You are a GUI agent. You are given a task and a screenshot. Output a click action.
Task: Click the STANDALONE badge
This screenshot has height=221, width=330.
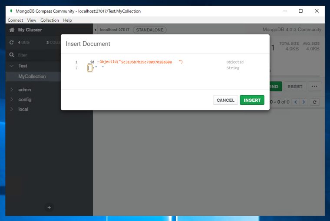click(150, 30)
